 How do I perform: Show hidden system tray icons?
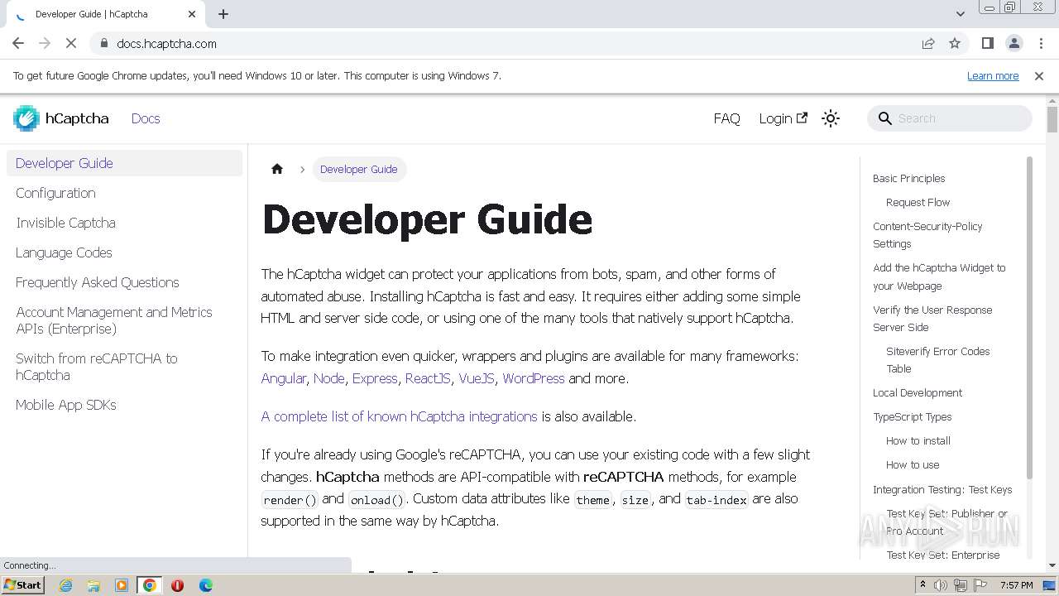922,585
